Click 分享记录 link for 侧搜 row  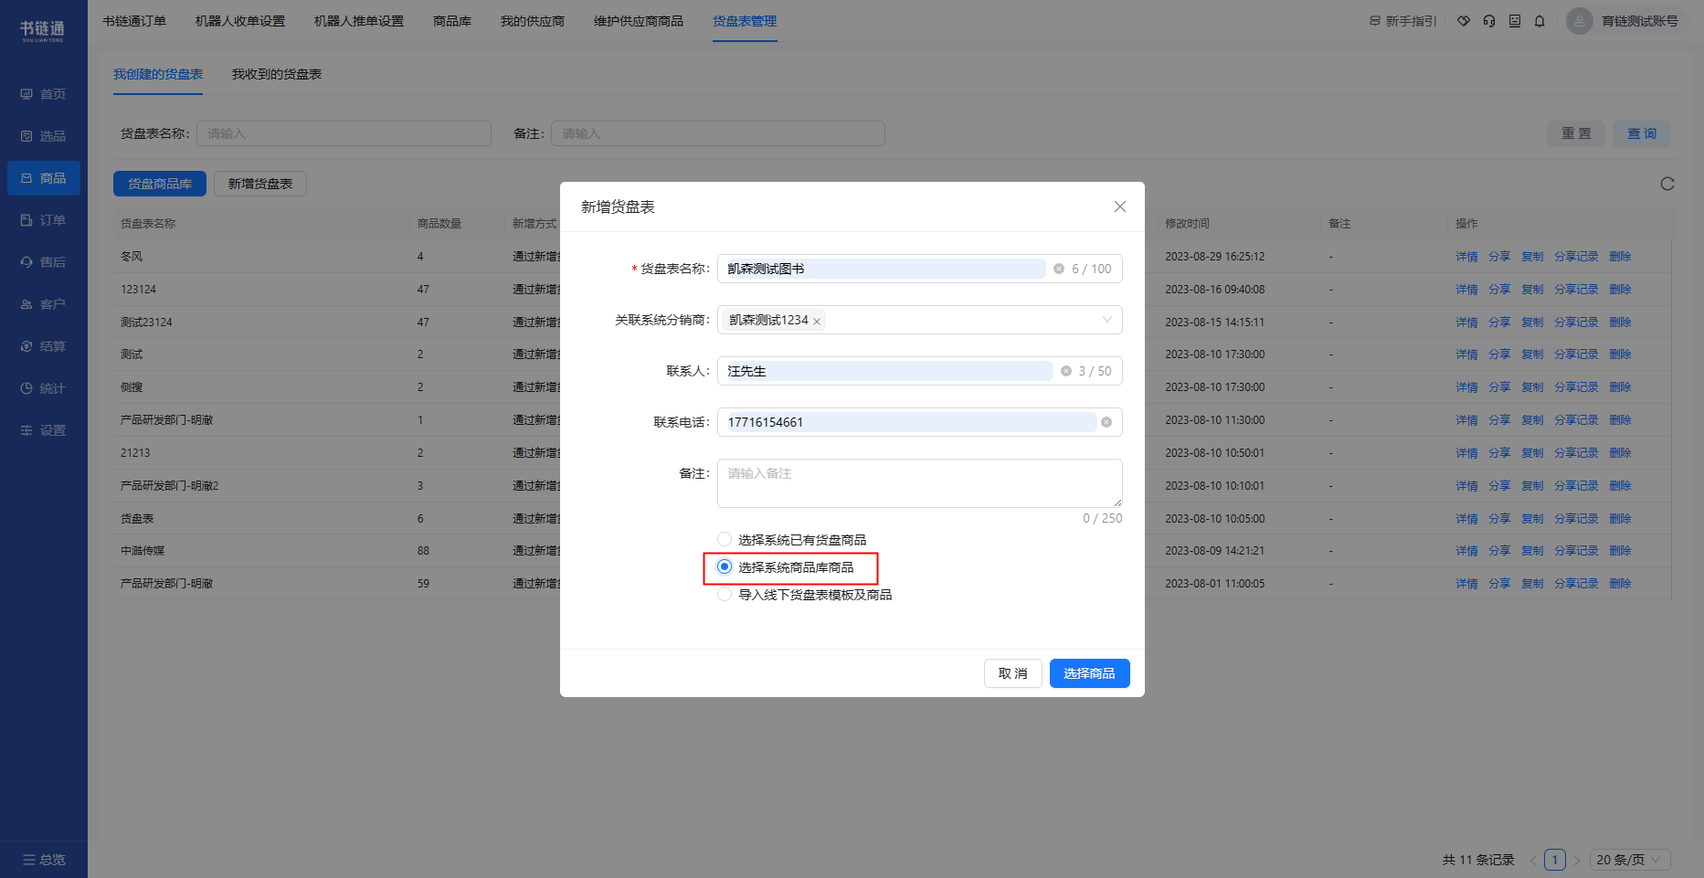pos(1576,387)
